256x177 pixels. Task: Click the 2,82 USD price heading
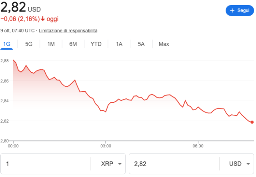tap(14, 7)
